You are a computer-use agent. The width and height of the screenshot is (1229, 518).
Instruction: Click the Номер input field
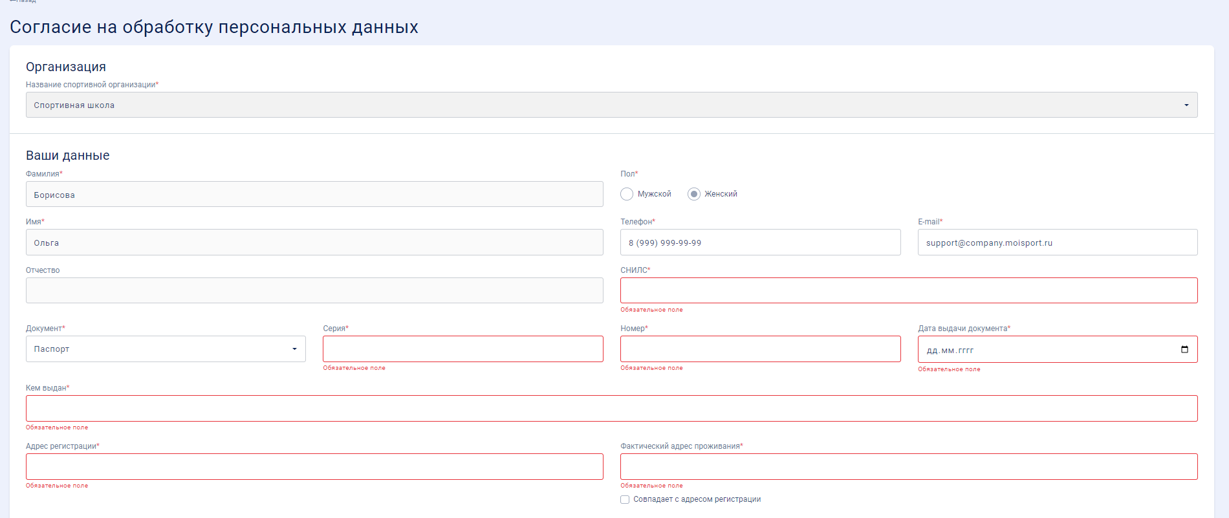pos(761,349)
